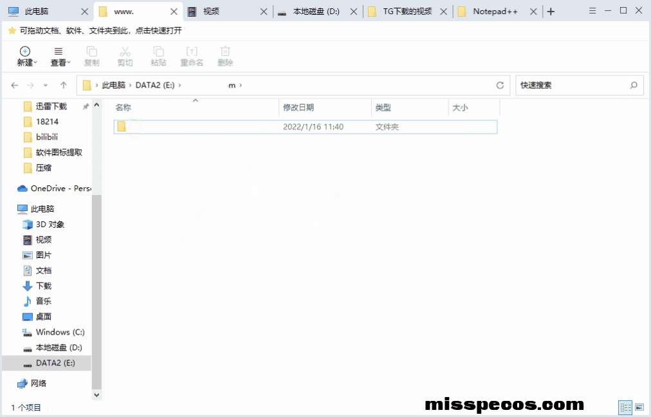The image size is (651, 417).
Task: Open 音乐 in the sidebar
Action: point(43,301)
